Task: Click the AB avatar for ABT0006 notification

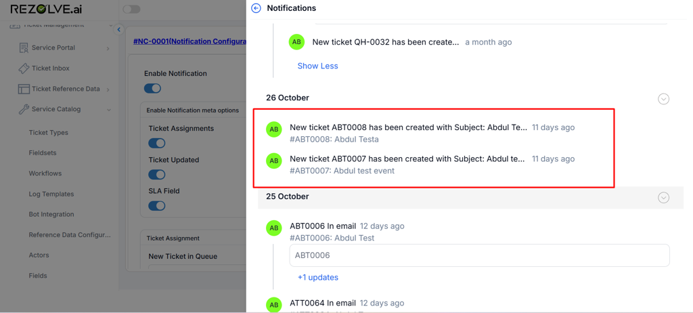Action: [274, 228]
